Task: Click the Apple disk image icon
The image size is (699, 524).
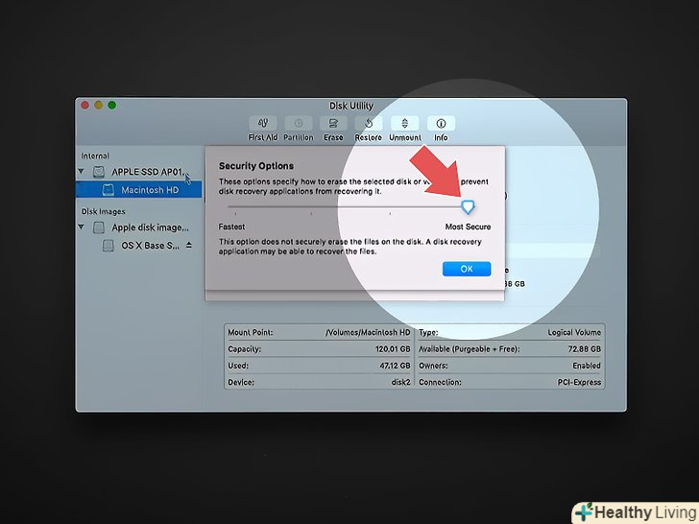Action: click(99, 227)
